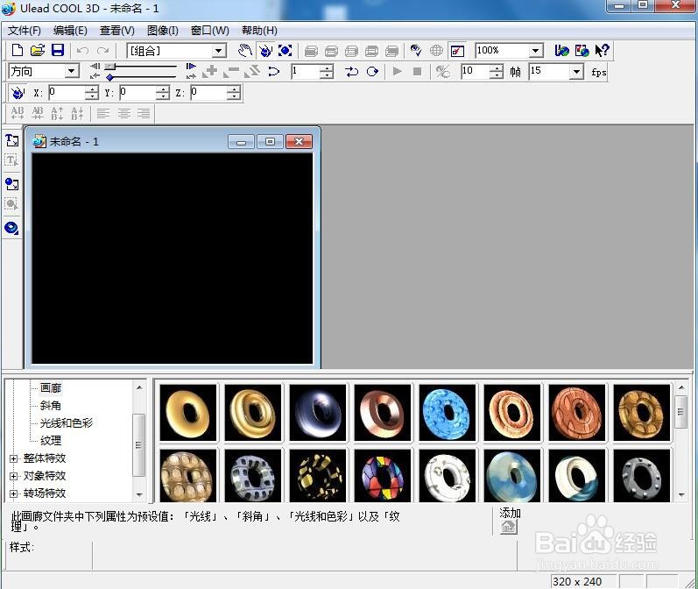Click the Insert Graphics tool in left toolbar
The image size is (698, 589).
(11, 183)
